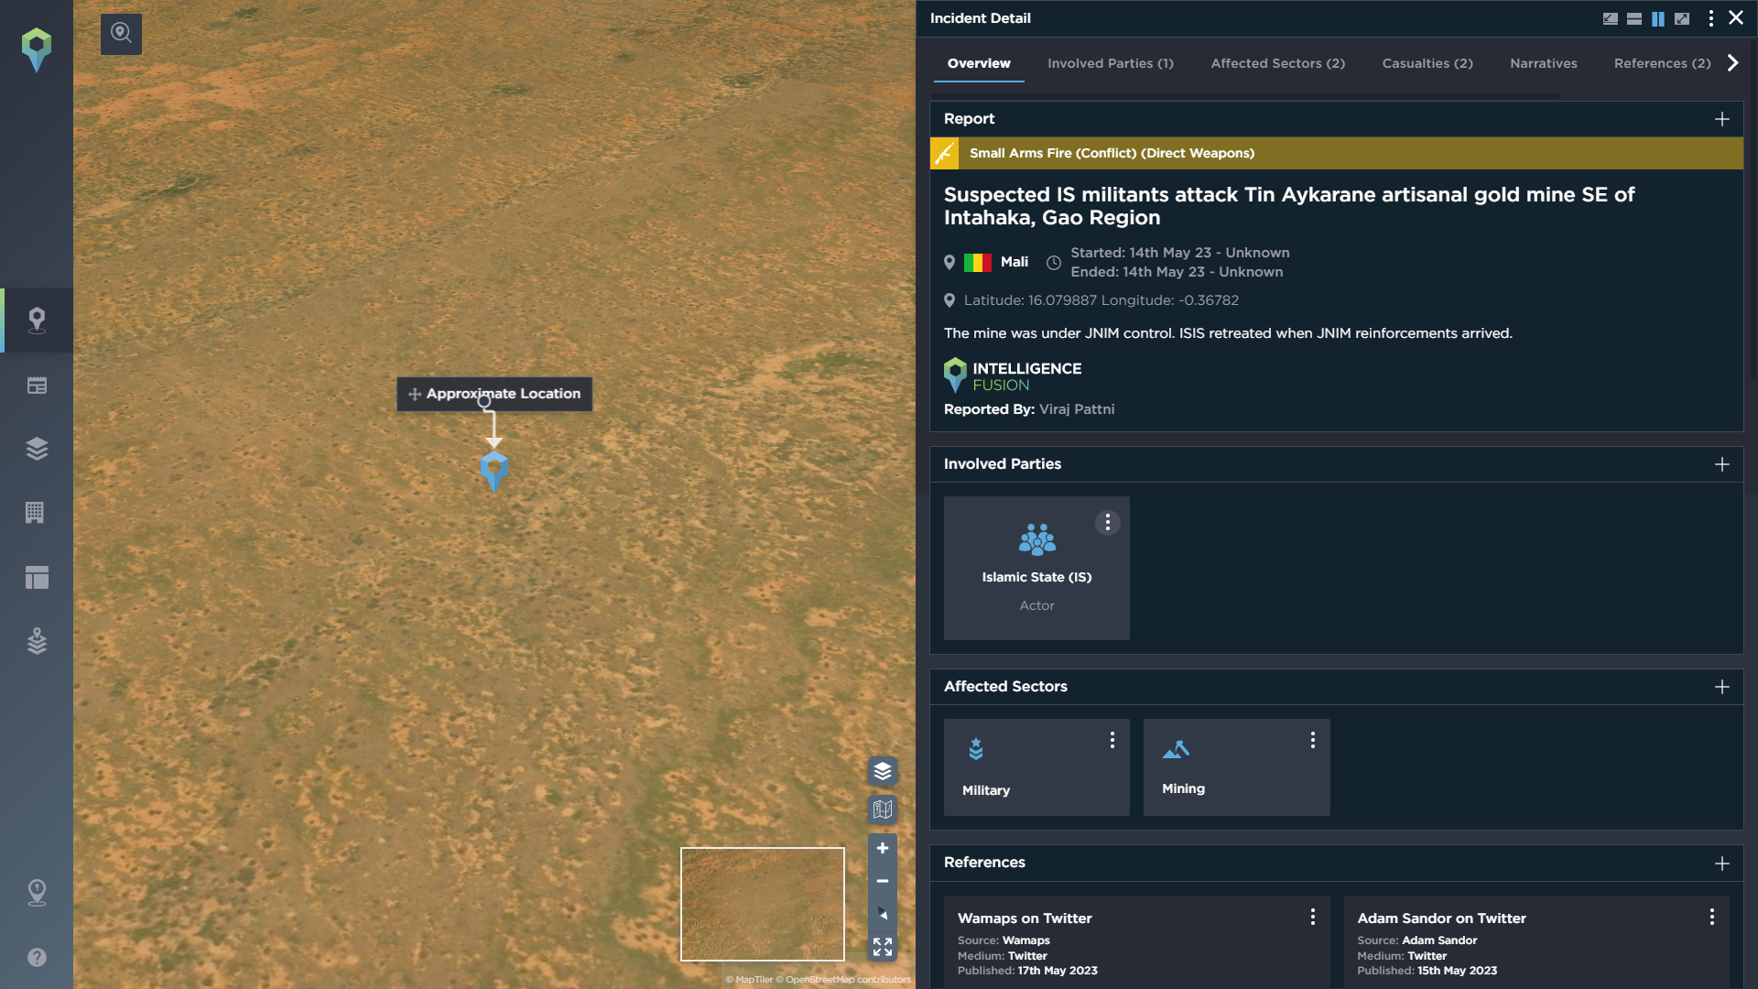Viewport: 1758px width, 989px height.
Task: Expand the References section plus
Action: point(1722,864)
